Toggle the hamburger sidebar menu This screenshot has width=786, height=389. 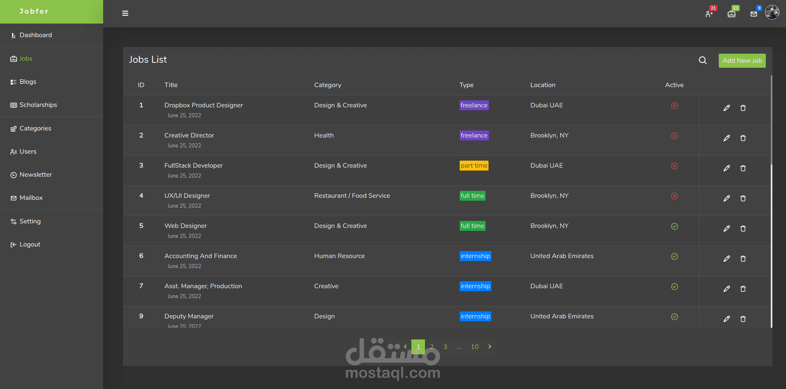[125, 13]
